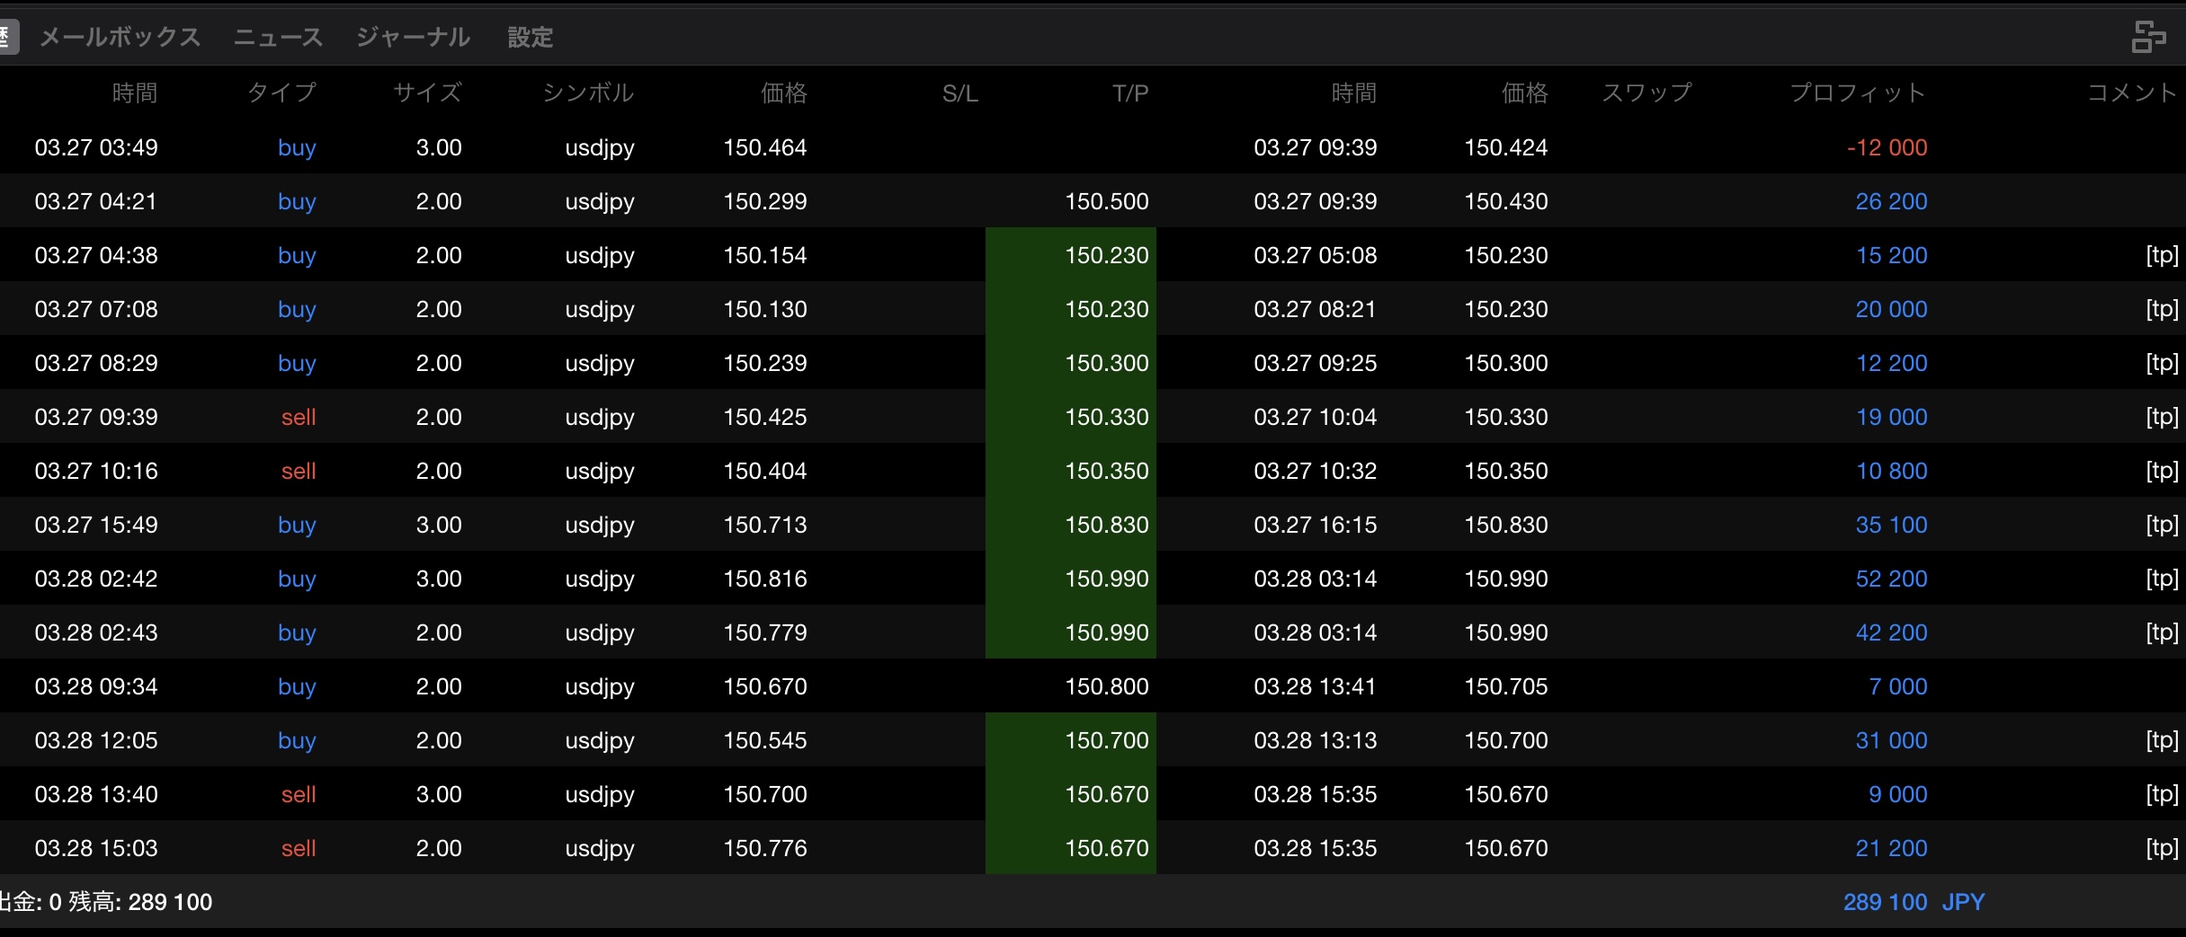Open the ジャーナル tab
The height and width of the screenshot is (937, 2186).
click(413, 38)
